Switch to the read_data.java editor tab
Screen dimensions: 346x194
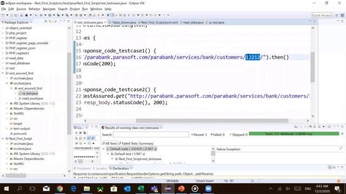coord(191,23)
